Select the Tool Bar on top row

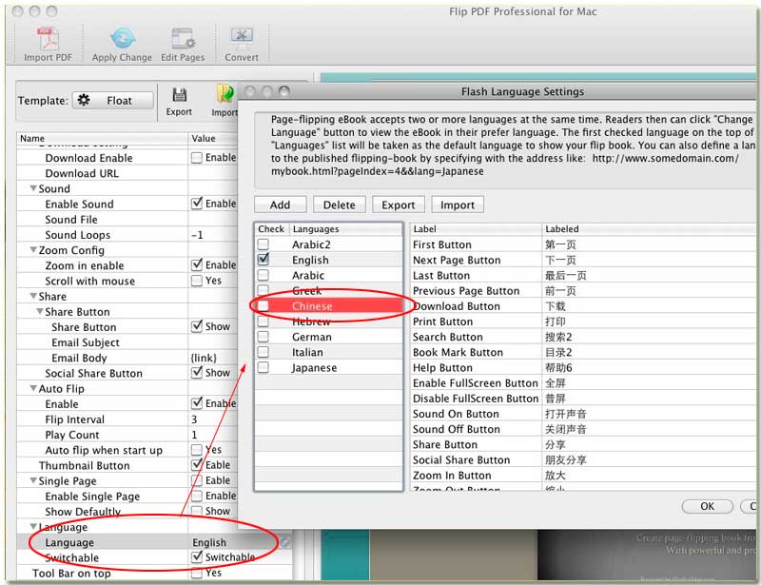point(154,573)
